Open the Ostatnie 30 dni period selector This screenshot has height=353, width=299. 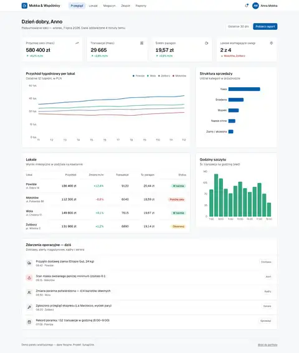pyautogui.click(x=239, y=26)
